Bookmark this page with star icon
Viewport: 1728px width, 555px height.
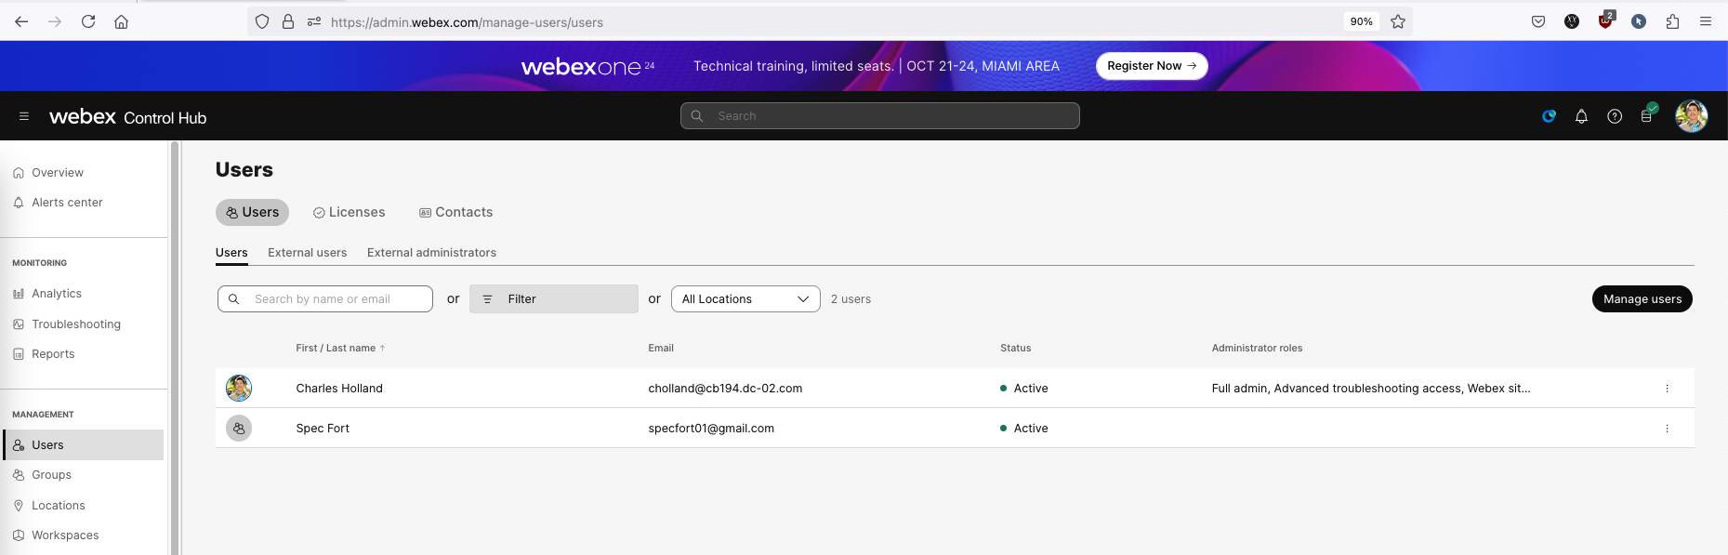1398,21
